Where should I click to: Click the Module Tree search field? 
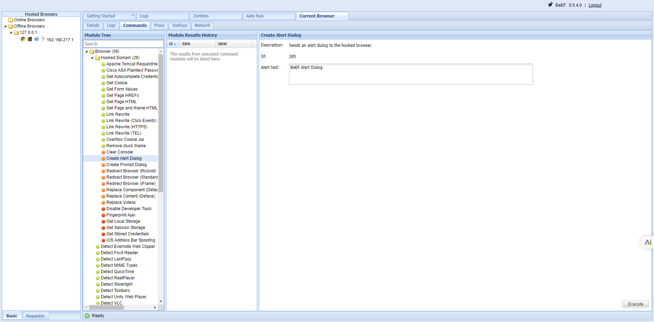pos(123,44)
